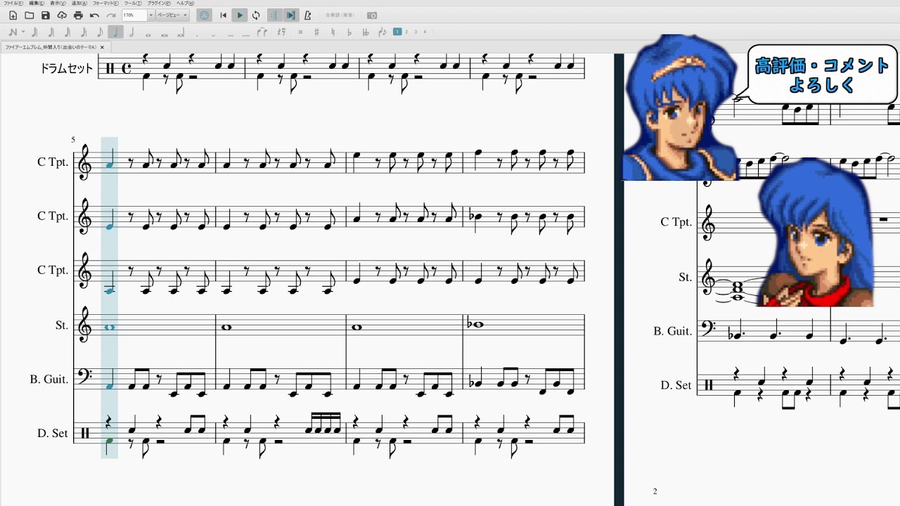
Task: Open the ファイル menu
Action: click(13, 4)
